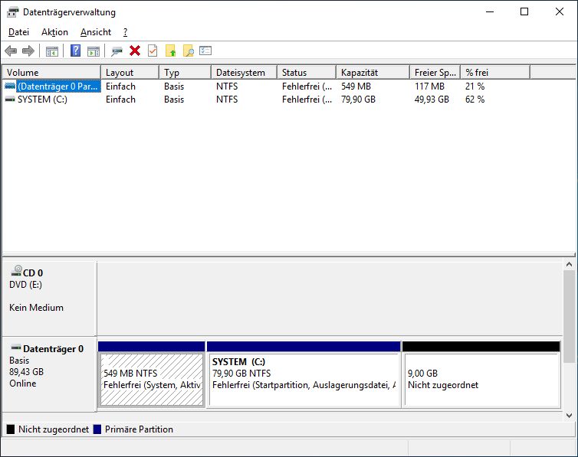Click the Datenträger 0 disk label panel
Screen dimensions: 578x457
49,374
